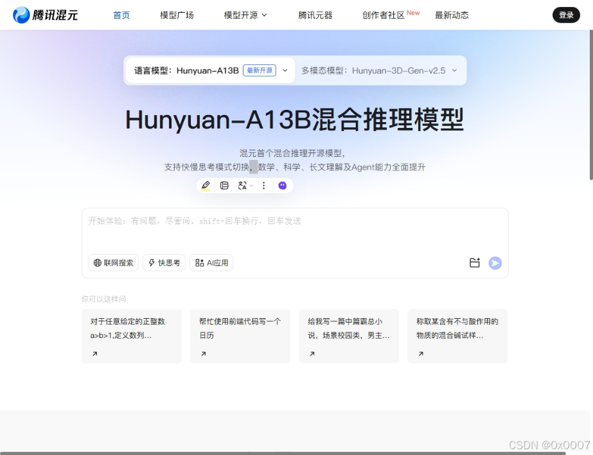Click the send message arrow icon
Viewport: 593px width, 455px height.
click(495, 263)
